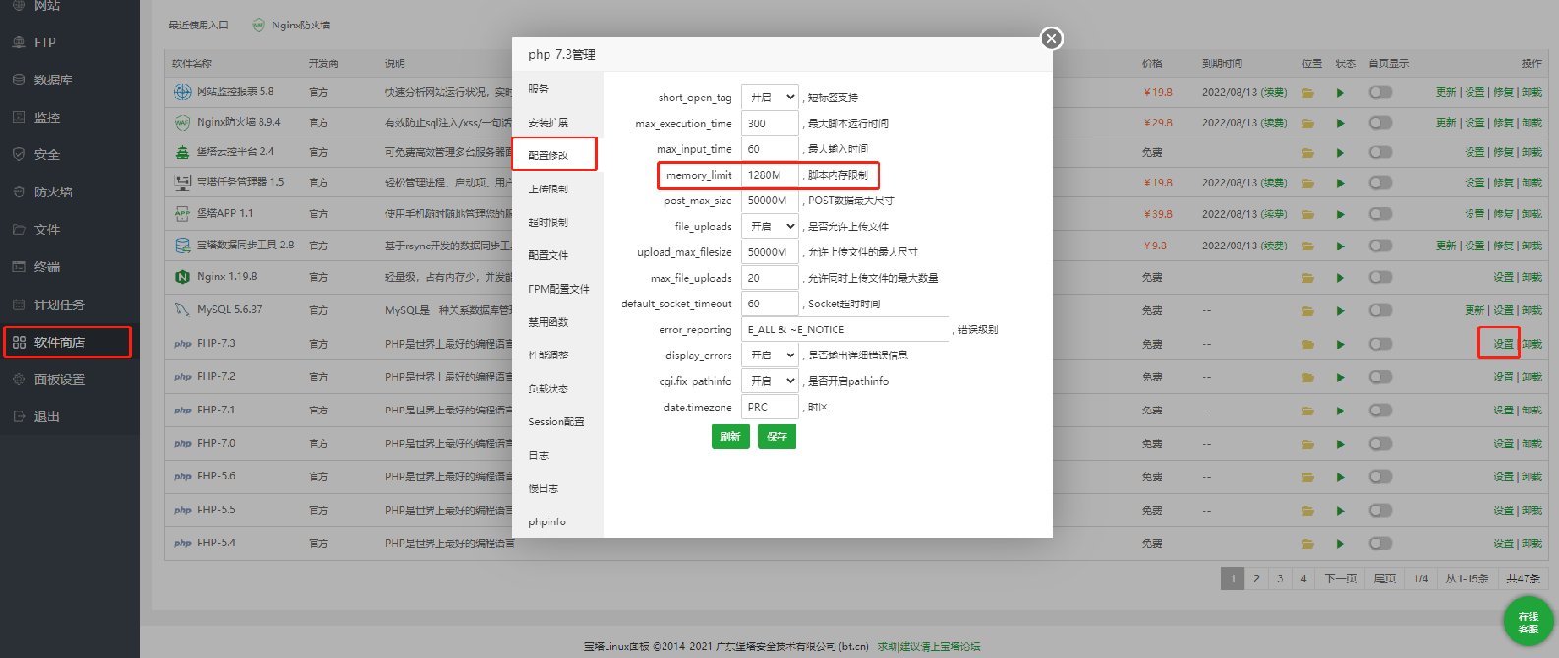The image size is (1559, 658).
Task: Click 修复 link in 堡塔云控平台 row
Action: click(x=1503, y=152)
